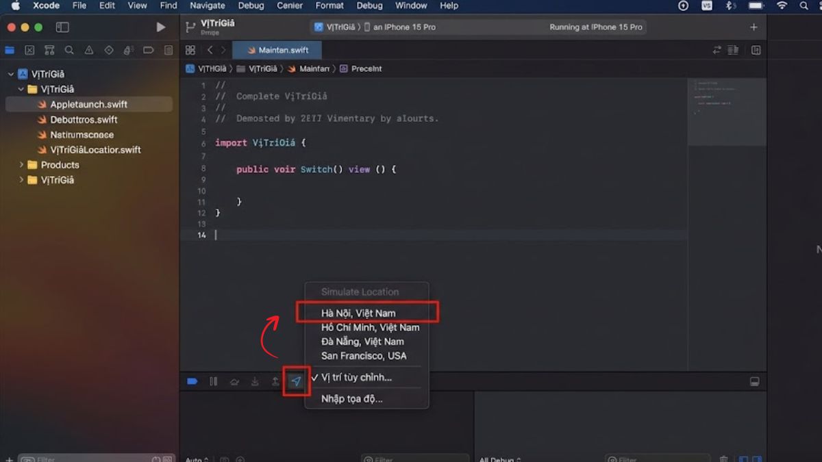Open the branch selector by project title
The width and height of the screenshot is (822, 462).
tap(191, 27)
